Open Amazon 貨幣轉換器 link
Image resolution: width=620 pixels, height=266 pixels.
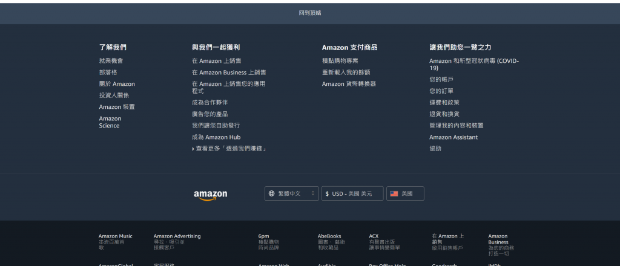349,83
